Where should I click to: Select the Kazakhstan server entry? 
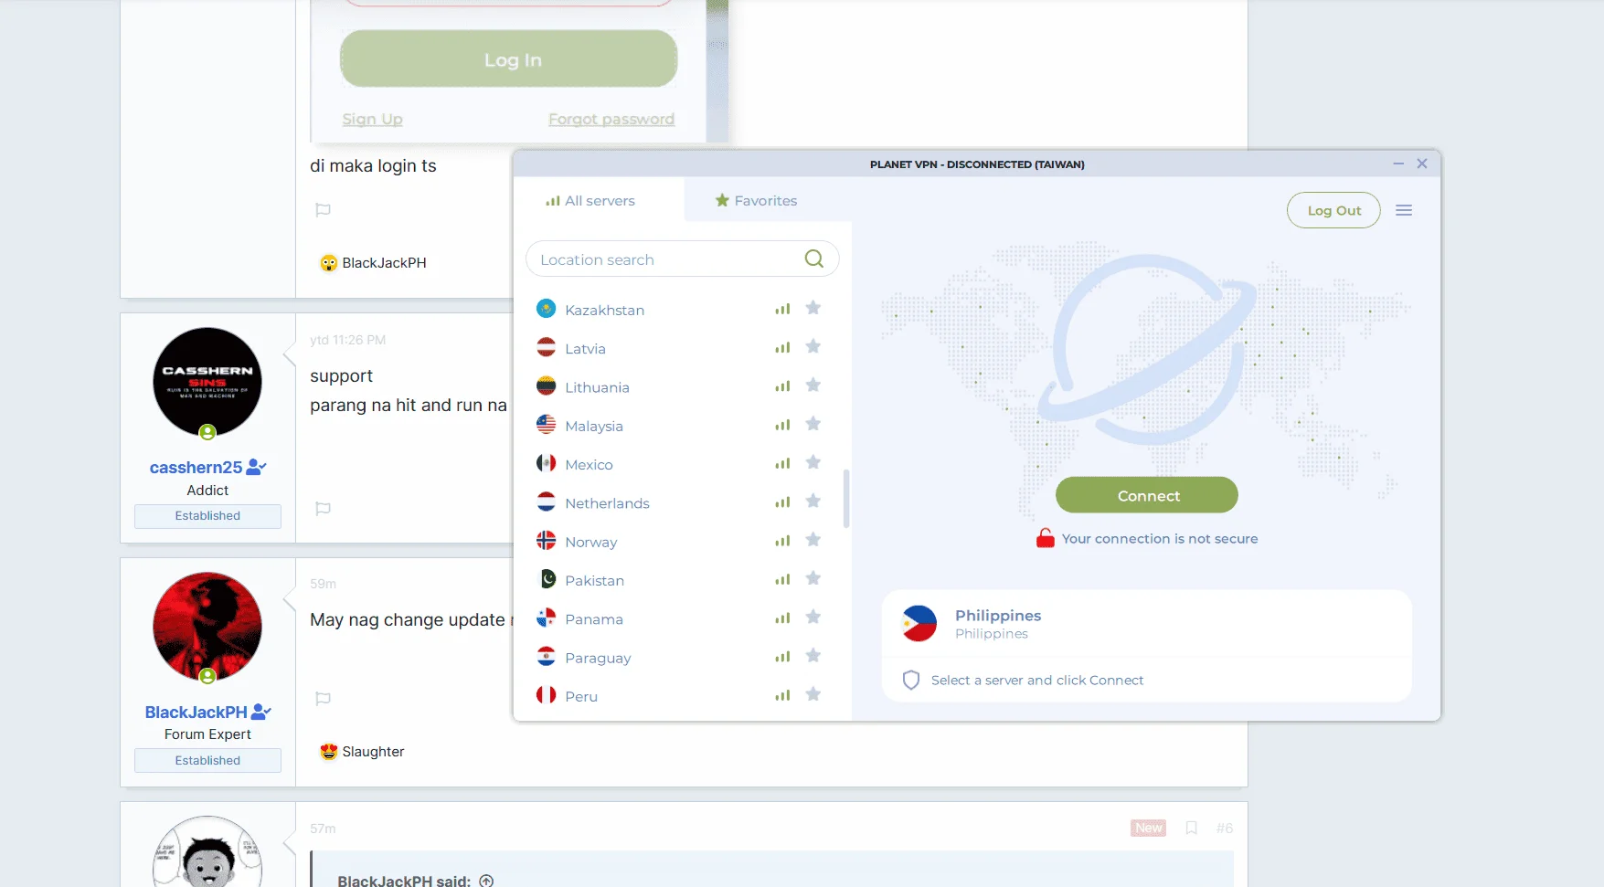point(681,309)
